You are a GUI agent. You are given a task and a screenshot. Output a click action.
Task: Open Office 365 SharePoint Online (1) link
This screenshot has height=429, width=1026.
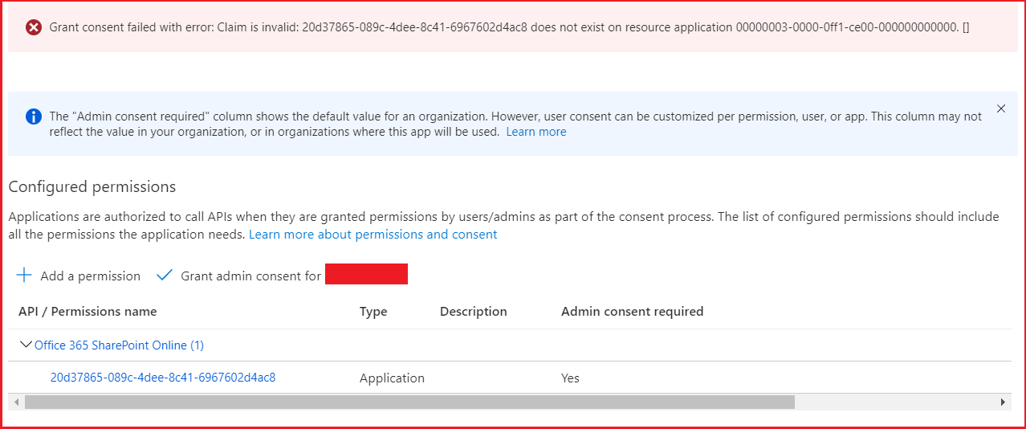[x=119, y=345]
